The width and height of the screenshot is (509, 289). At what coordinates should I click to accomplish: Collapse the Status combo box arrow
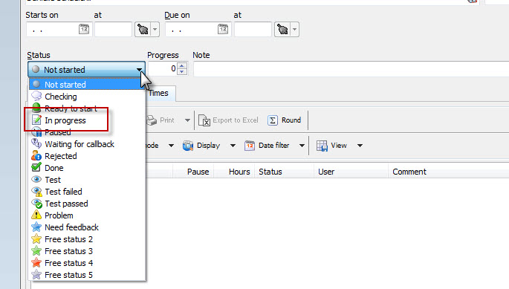[x=139, y=70]
